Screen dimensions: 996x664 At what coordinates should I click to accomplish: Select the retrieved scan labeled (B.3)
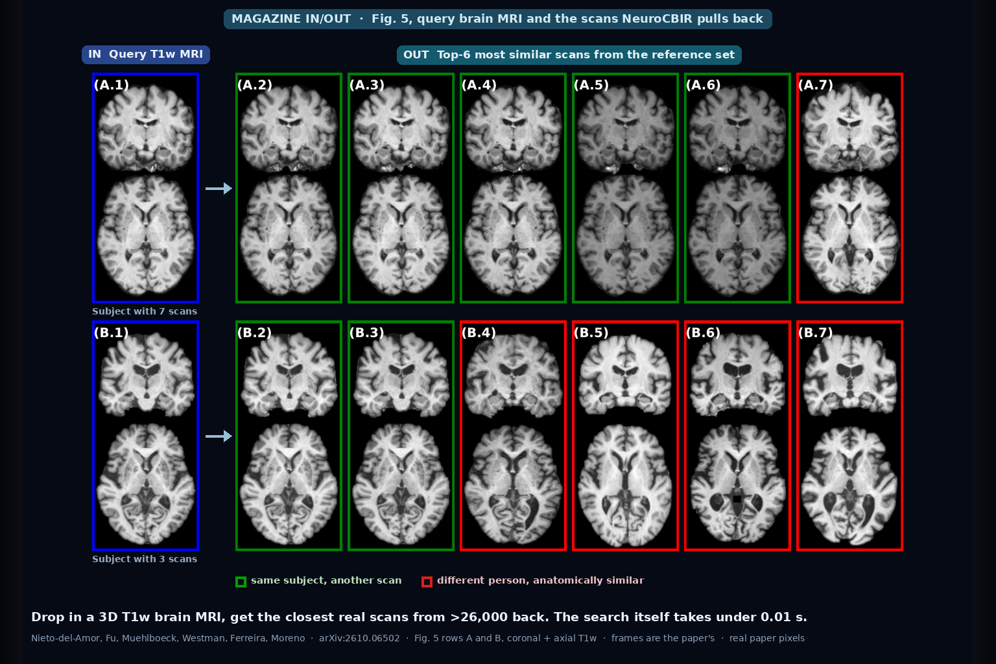[401, 436]
